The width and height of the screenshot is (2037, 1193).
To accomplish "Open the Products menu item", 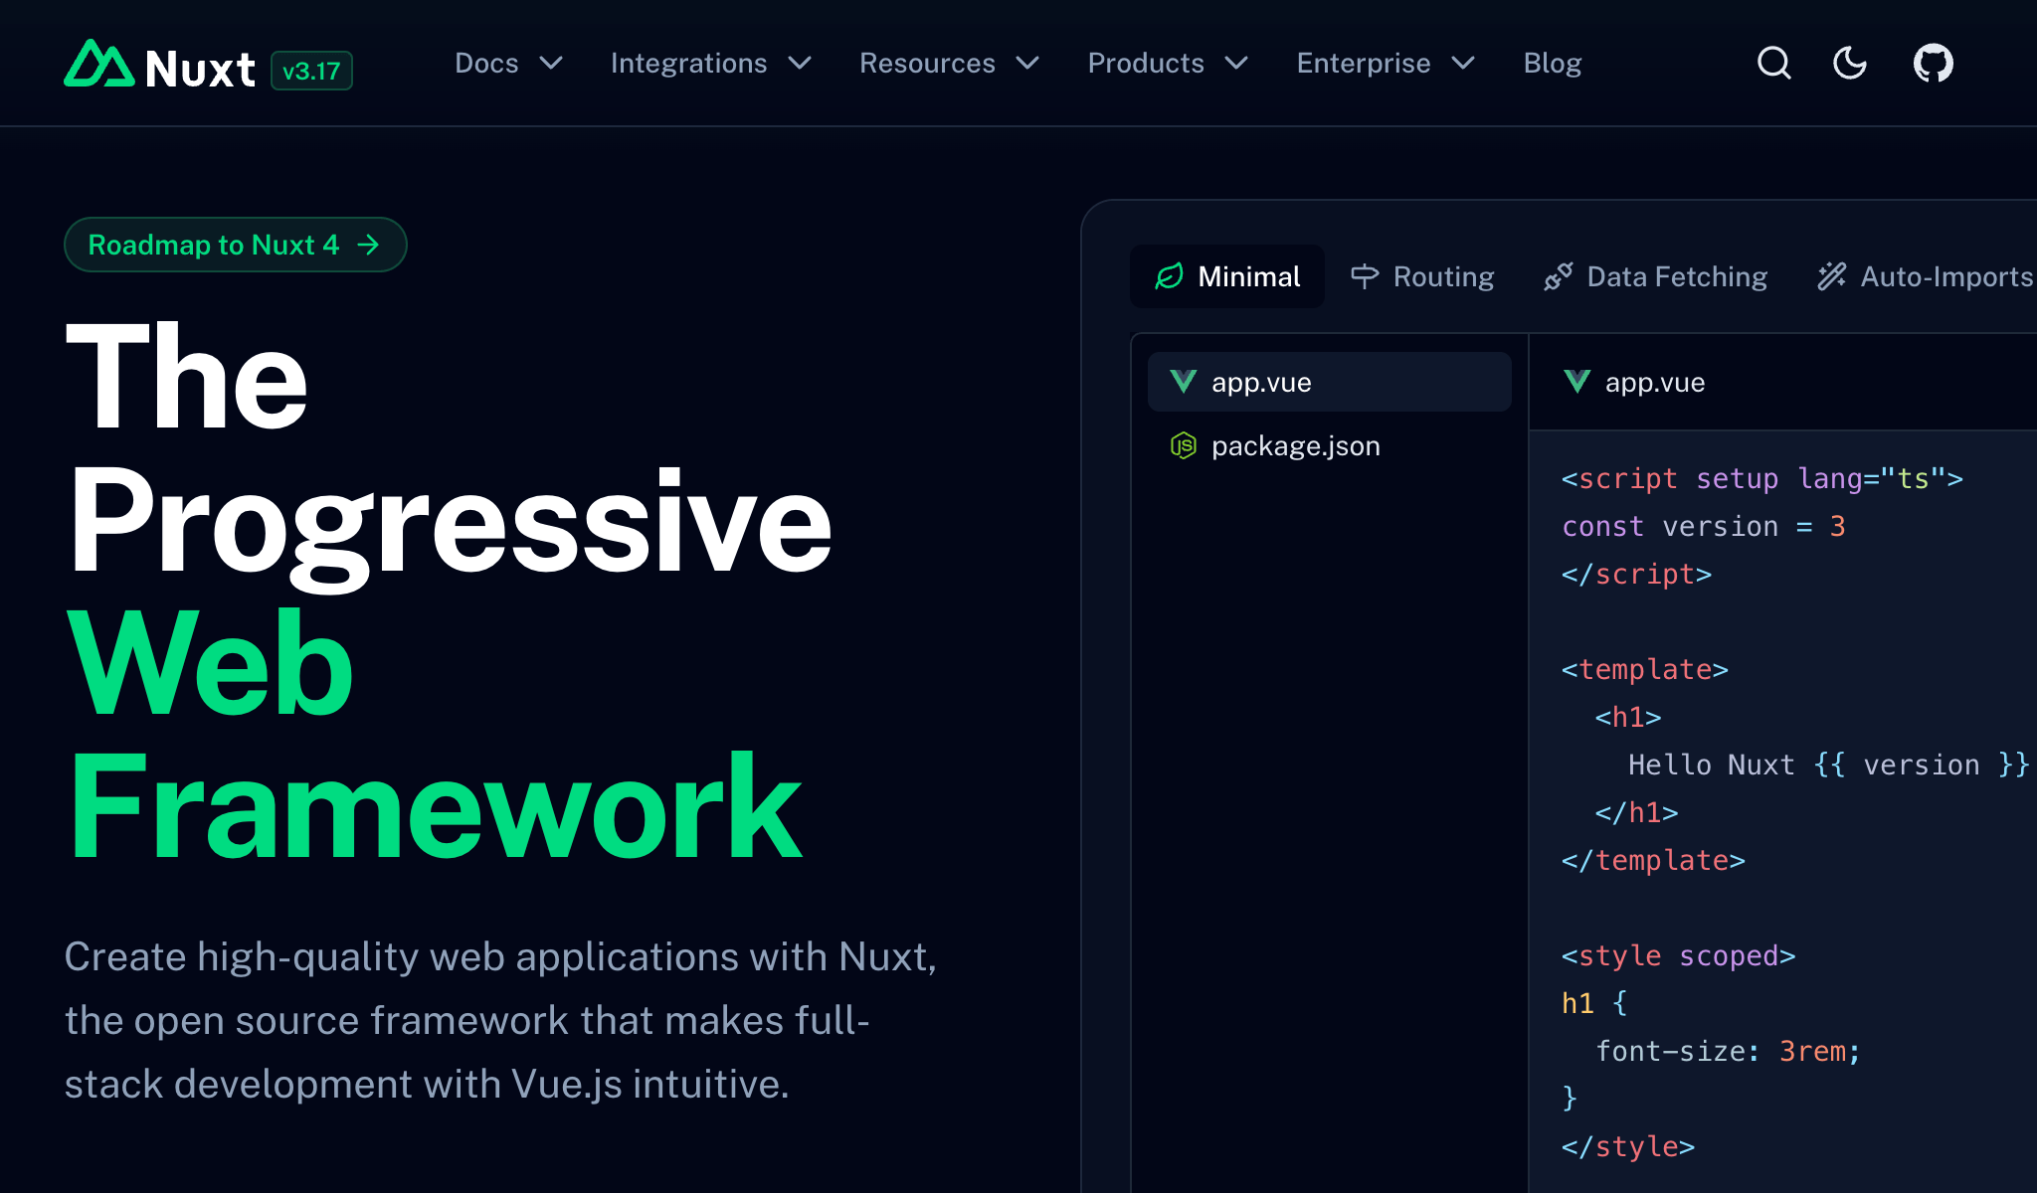I will (1146, 64).
